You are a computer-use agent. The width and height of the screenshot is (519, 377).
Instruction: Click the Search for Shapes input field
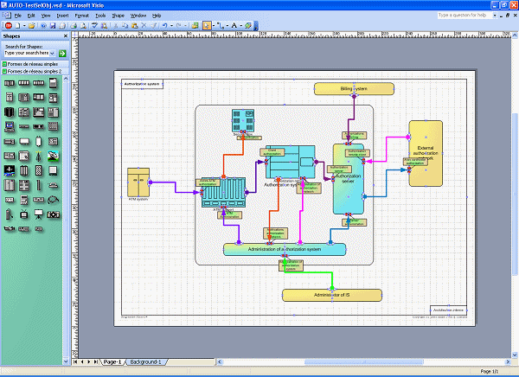[x=27, y=53]
